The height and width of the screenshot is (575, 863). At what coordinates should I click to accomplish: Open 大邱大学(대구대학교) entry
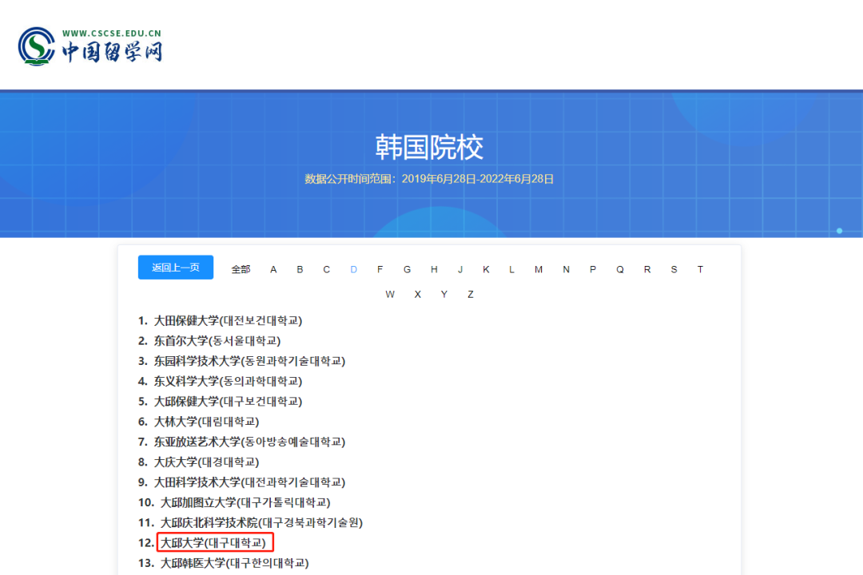coord(213,543)
